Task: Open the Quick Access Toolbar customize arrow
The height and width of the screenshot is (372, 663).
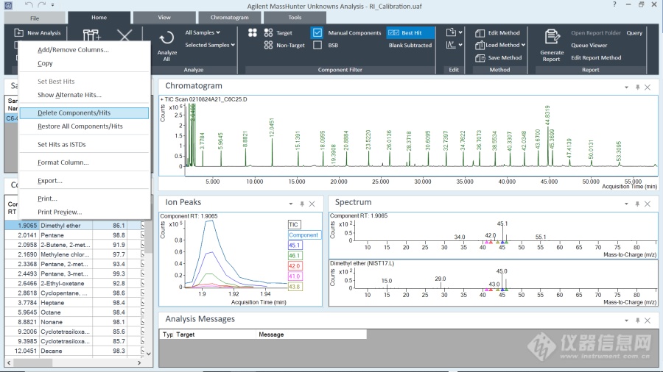Action: coord(52,5)
